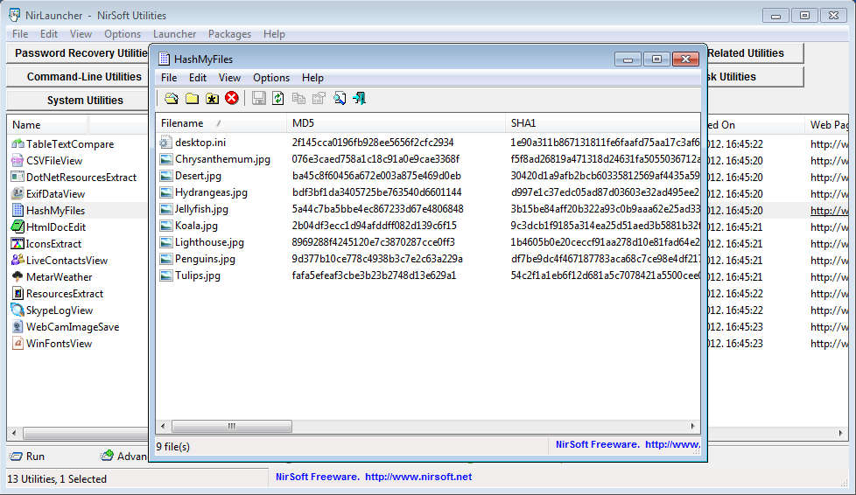
Task: Click ResourcesExtract icon in NirLauncher list
Action: (18, 294)
